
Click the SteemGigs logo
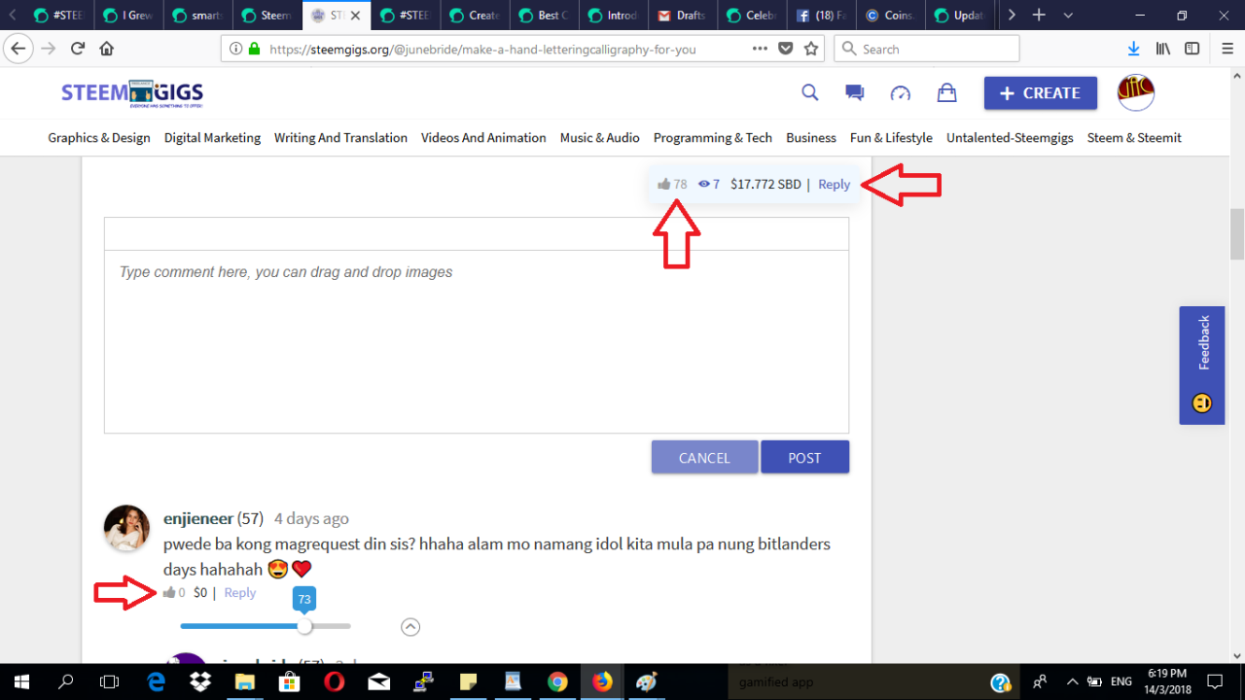132,92
